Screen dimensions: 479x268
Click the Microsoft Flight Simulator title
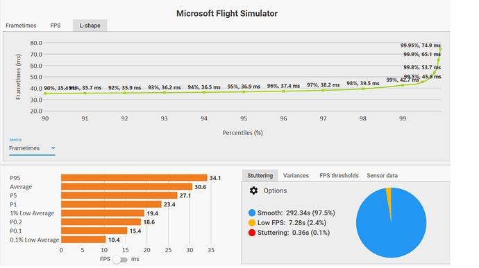click(227, 13)
